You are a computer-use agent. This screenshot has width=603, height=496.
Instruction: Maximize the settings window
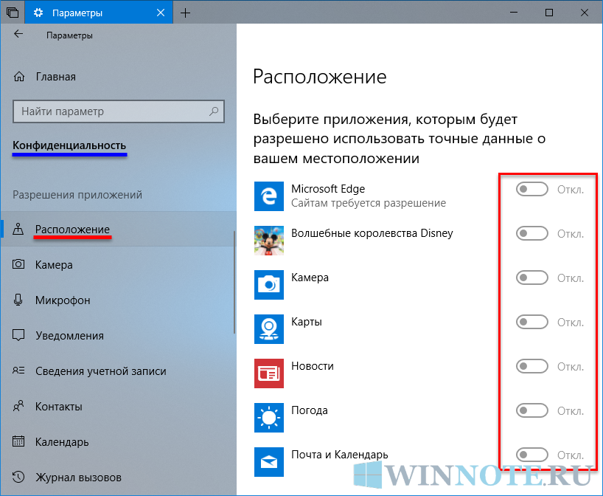click(x=549, y=13)
